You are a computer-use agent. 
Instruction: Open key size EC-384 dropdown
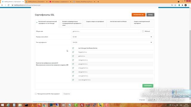pyautogui.click(x=112, y=37)
